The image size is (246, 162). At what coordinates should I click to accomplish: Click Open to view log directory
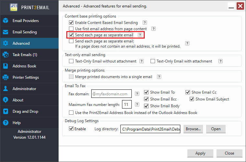click(x=216, y=129)
